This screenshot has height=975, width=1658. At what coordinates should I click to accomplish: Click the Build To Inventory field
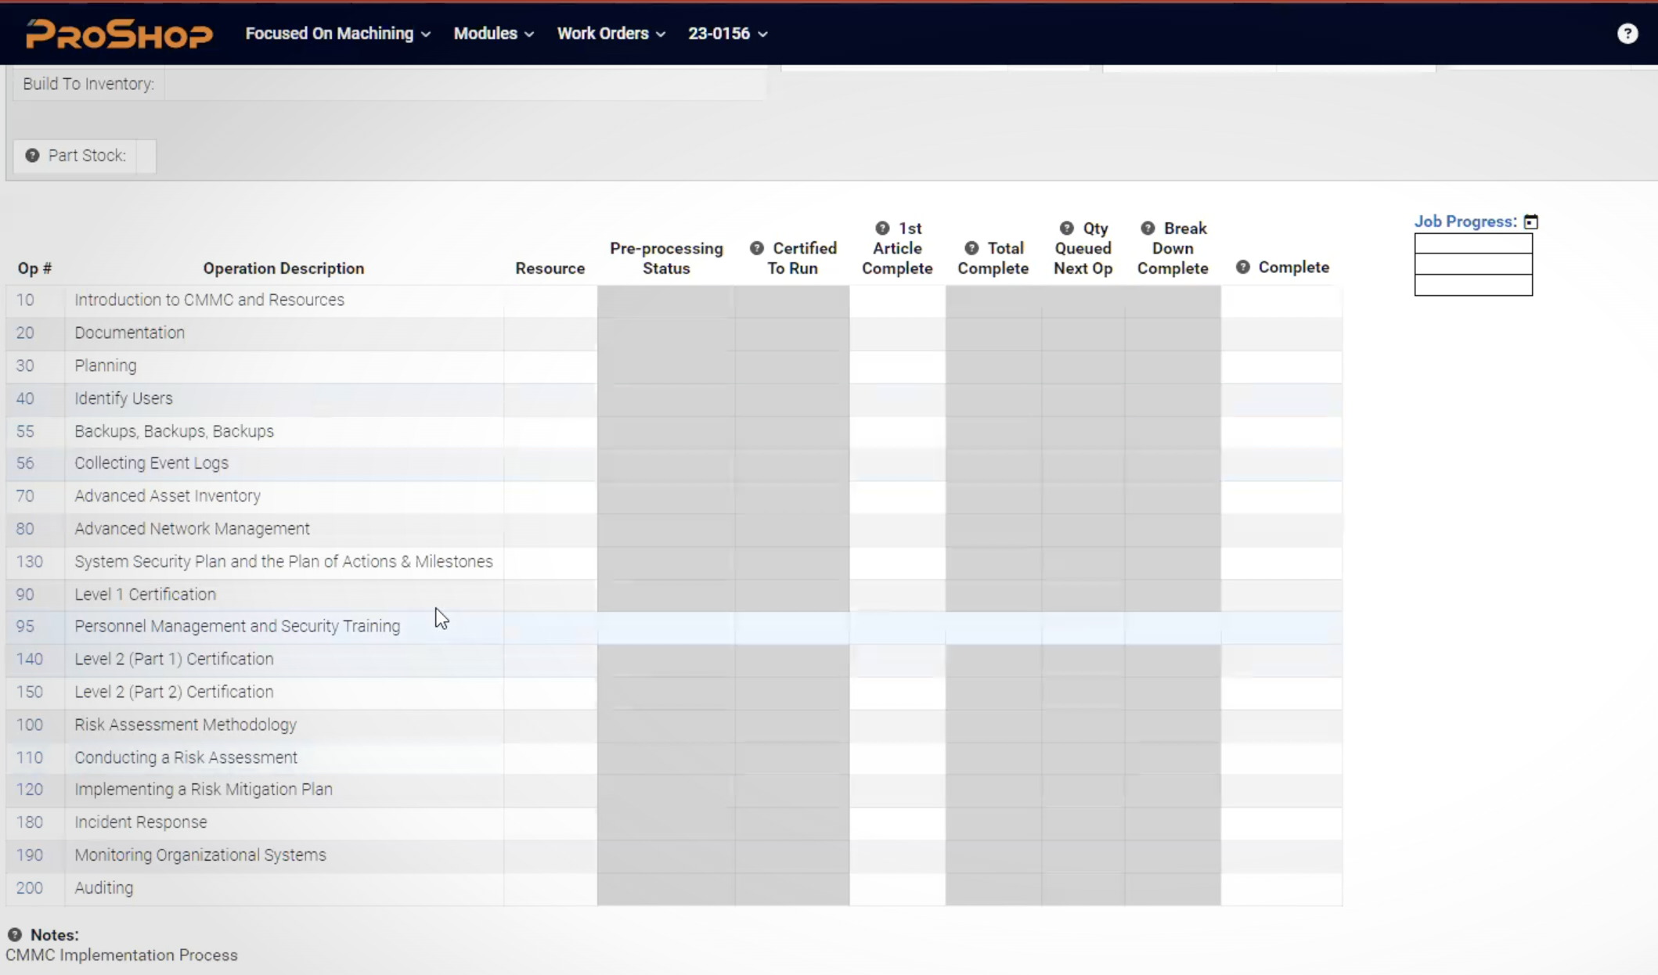click(x=463, y=84)
